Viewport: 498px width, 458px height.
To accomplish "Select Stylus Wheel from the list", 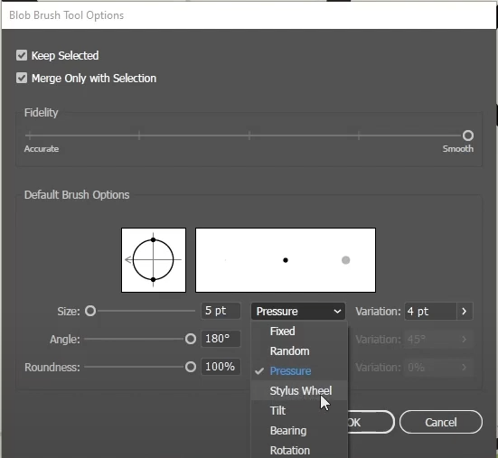I will (x=299, y=391).
